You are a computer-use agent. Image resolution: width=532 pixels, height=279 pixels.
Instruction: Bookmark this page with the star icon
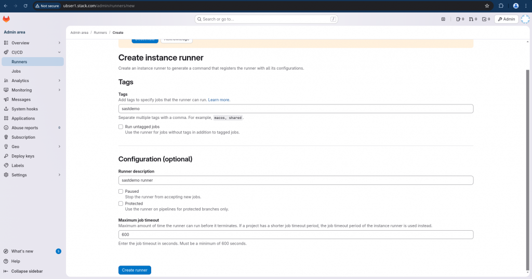[x=487, y=6]
